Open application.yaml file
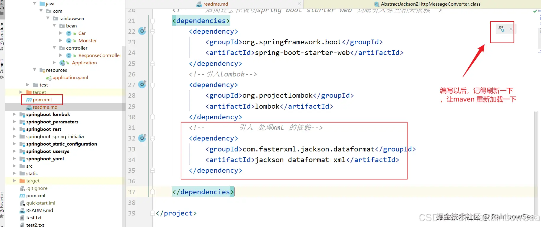This screenshot has width=541, height=227. pos(70,78)
